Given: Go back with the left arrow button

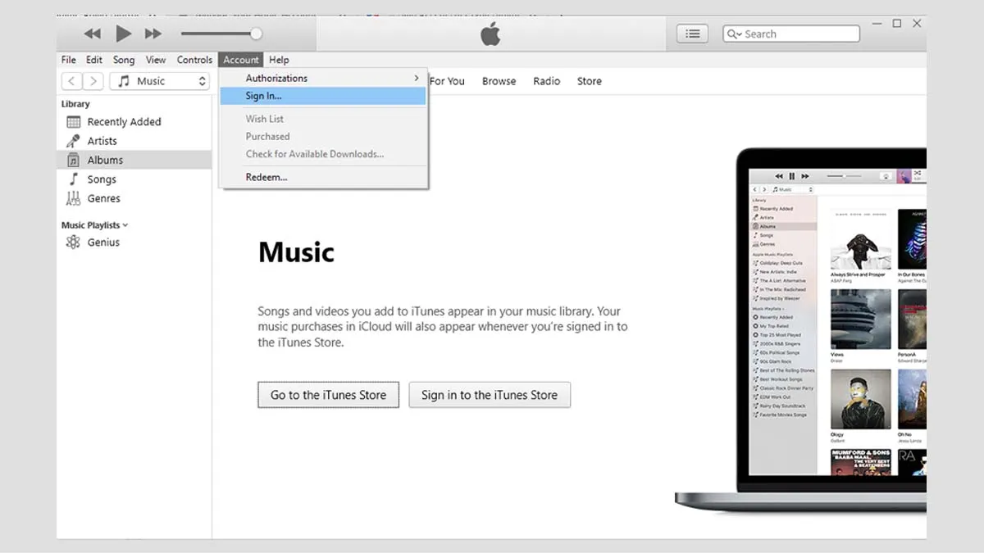Looking at the screenshot, I should coord(72,81).
